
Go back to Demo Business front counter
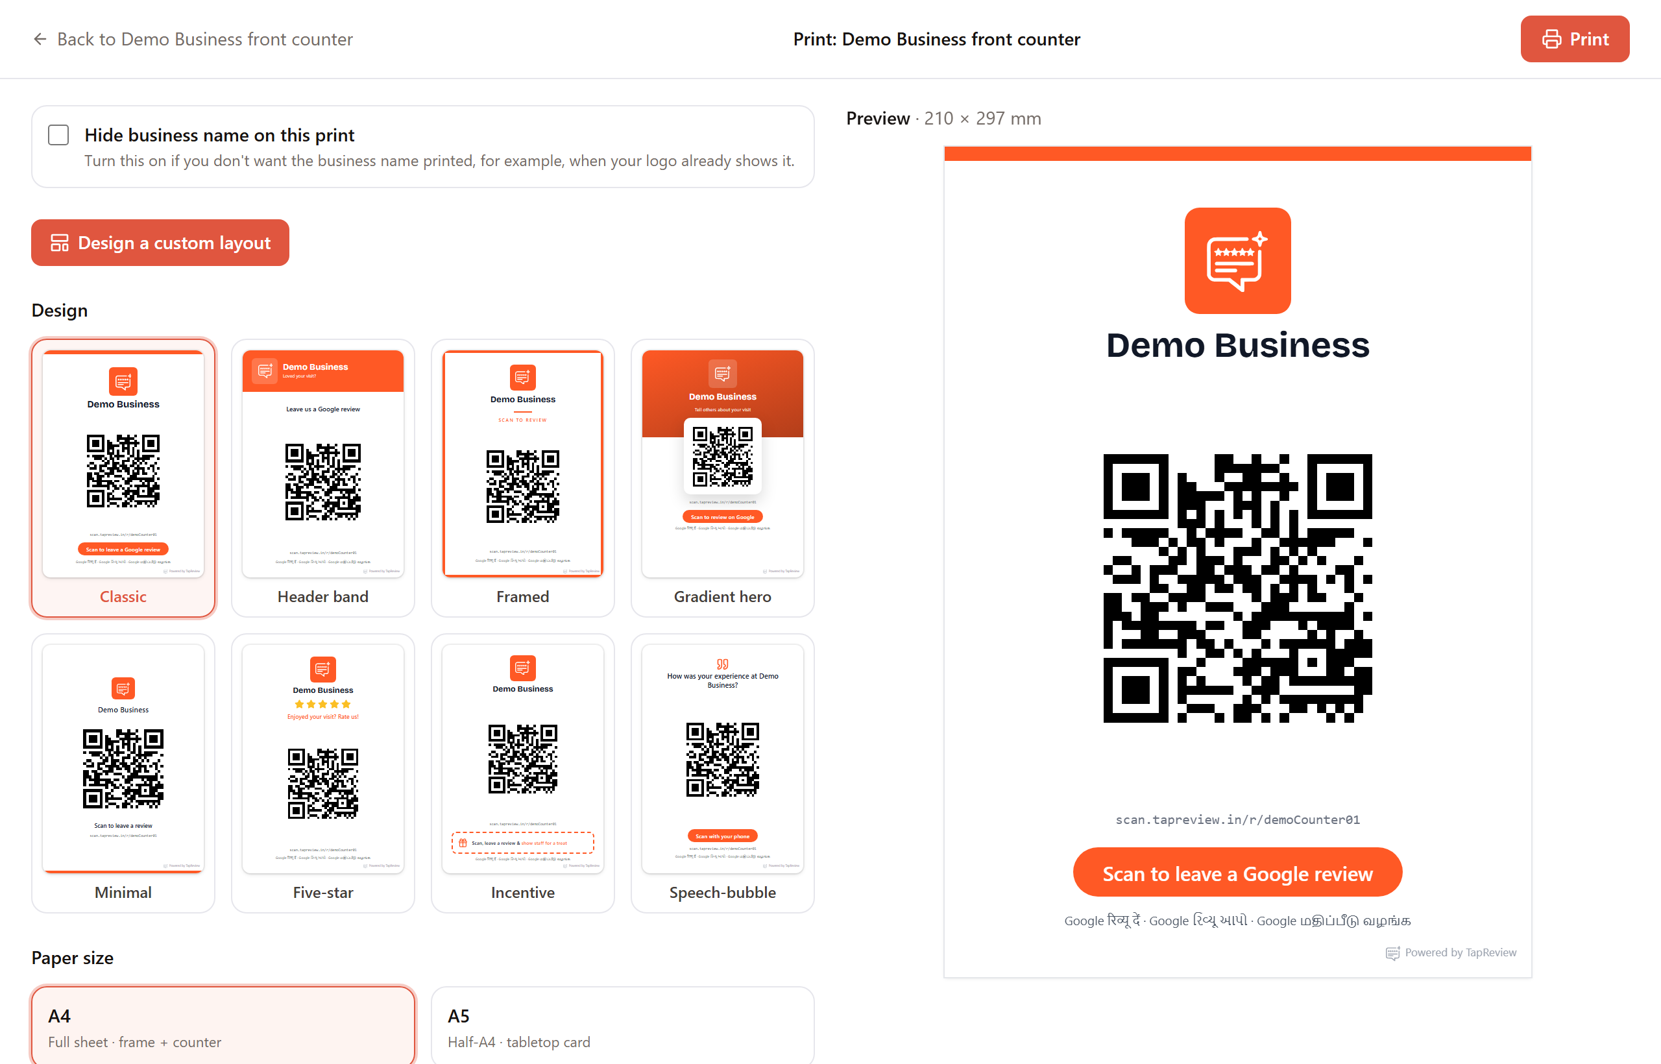point(193,40)
